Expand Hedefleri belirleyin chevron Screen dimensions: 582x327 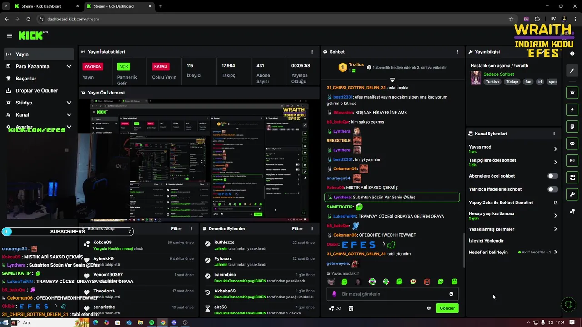(x=555, y=252)
